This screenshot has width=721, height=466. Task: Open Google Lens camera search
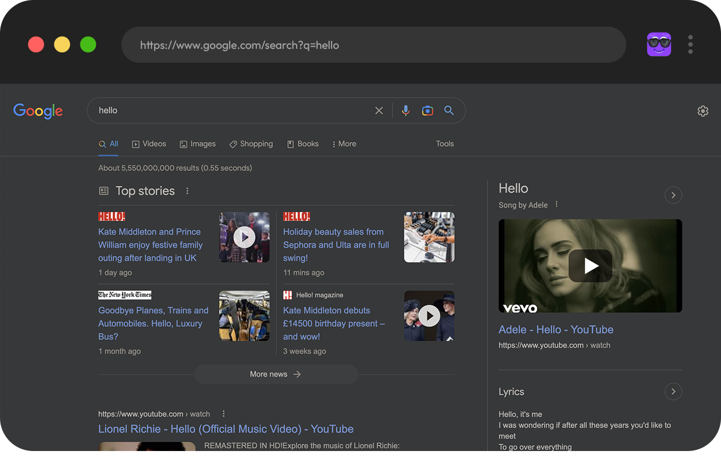point(427,110)
